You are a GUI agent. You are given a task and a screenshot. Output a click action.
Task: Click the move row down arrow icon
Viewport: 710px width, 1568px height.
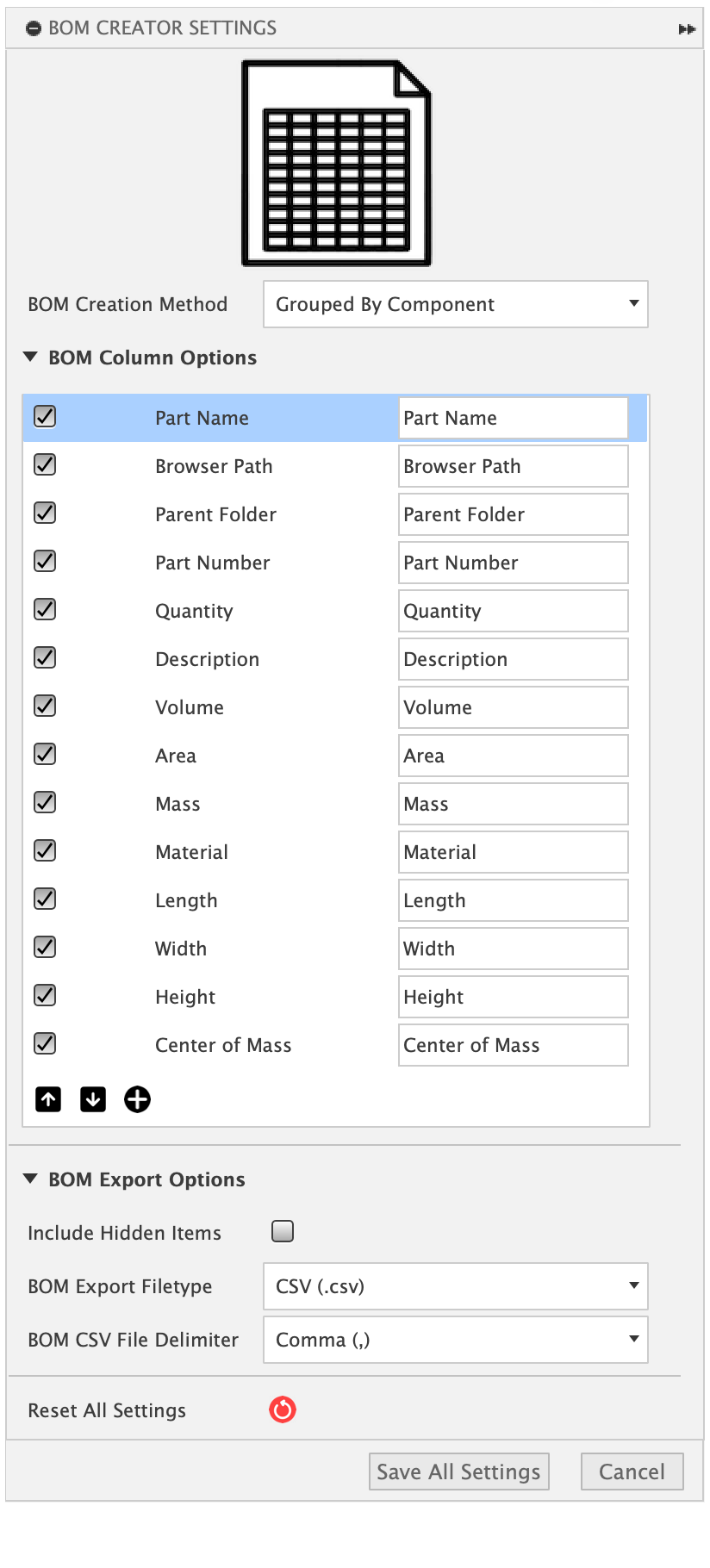click(93, 1099)
